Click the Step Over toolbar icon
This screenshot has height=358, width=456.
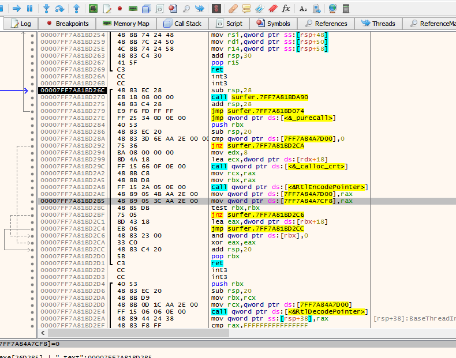tap(60, 9)
